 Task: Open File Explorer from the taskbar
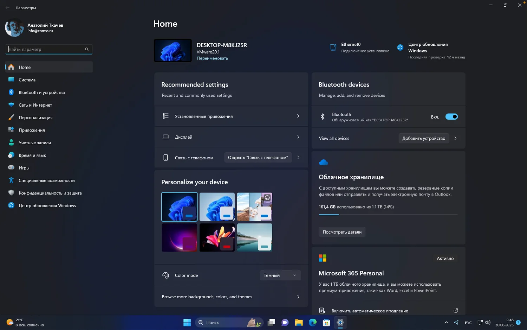[x=299, y=322]
